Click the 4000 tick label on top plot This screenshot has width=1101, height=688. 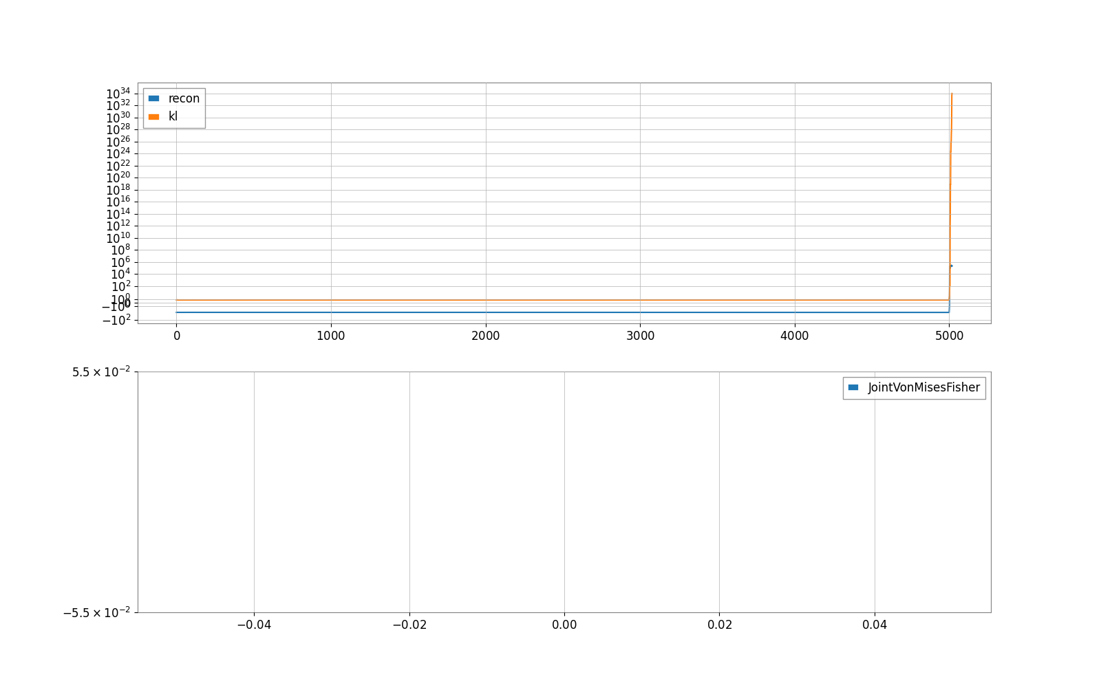pyautogui.click(x=795, y=336)
